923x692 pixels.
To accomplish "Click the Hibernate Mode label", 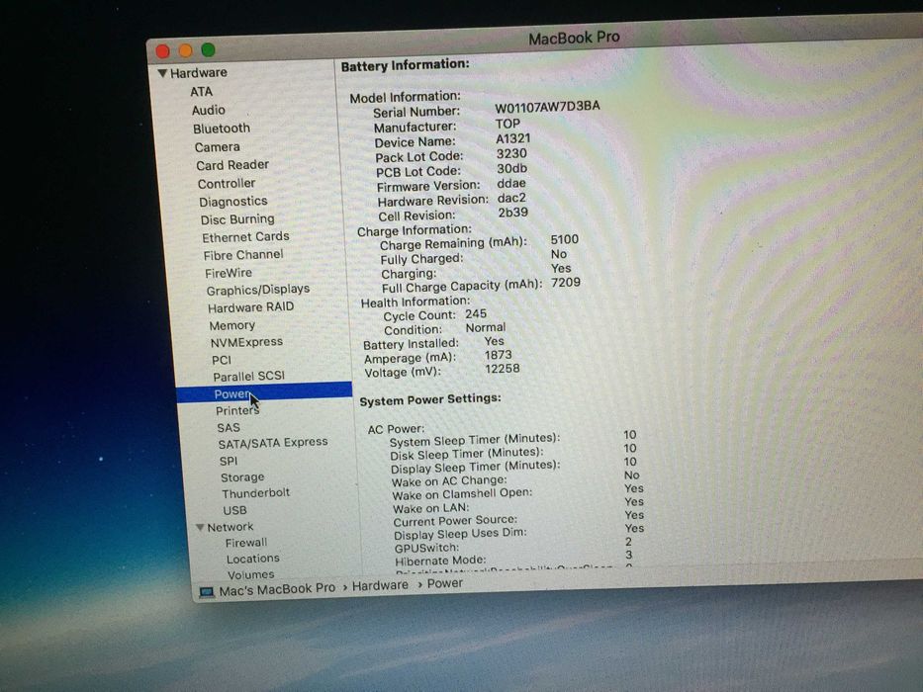I will coord(441,561).
